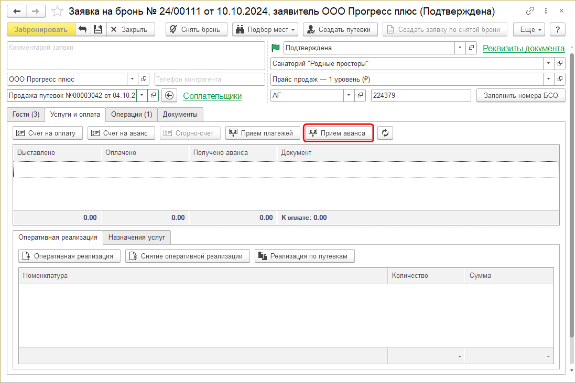
Task: Select the Оперативная реализация sub-tab
Action: (x=58, y=238)
